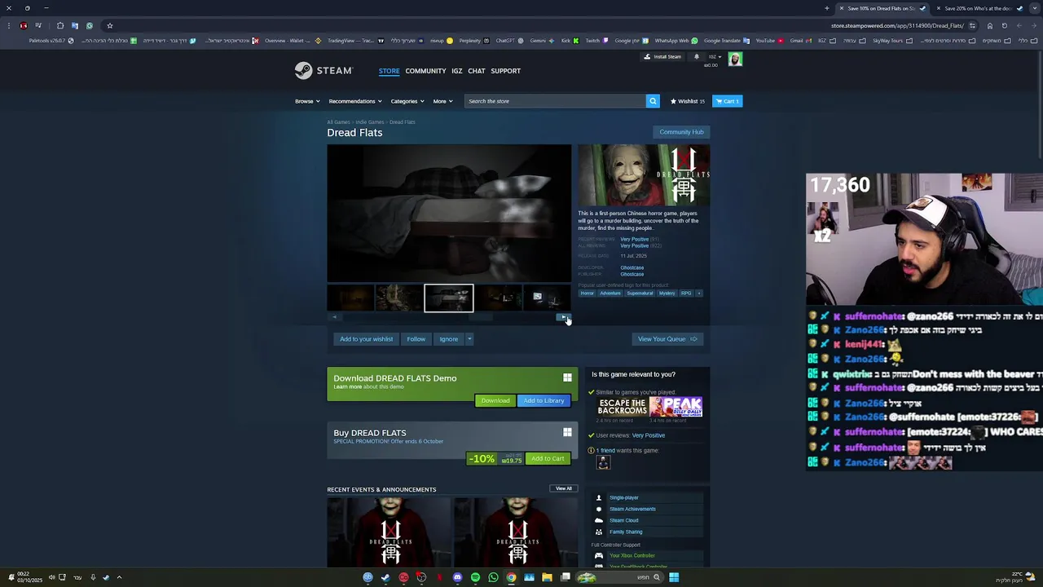Click the PEAK game thumbnail
Image resolution: width=1043 pixels, height=587 pixels.
tap(676, 407)
